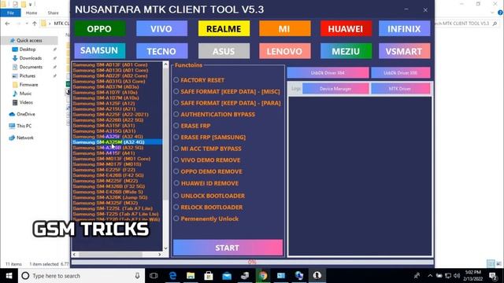504x283 pixels.
Task: Select the MEZIU brand button
Action: pyautogui.click(x=346, y=50)
